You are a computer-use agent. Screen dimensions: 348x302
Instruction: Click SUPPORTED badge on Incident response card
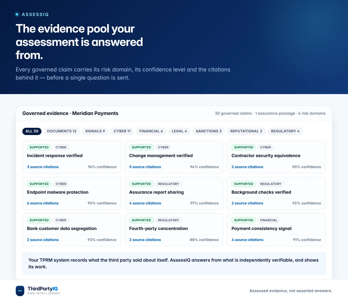(39, 147)
